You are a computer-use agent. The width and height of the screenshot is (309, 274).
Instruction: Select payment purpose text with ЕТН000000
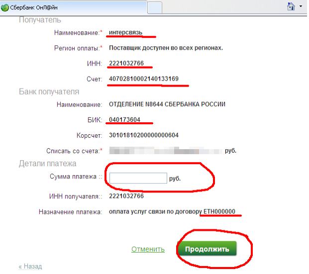172,211
